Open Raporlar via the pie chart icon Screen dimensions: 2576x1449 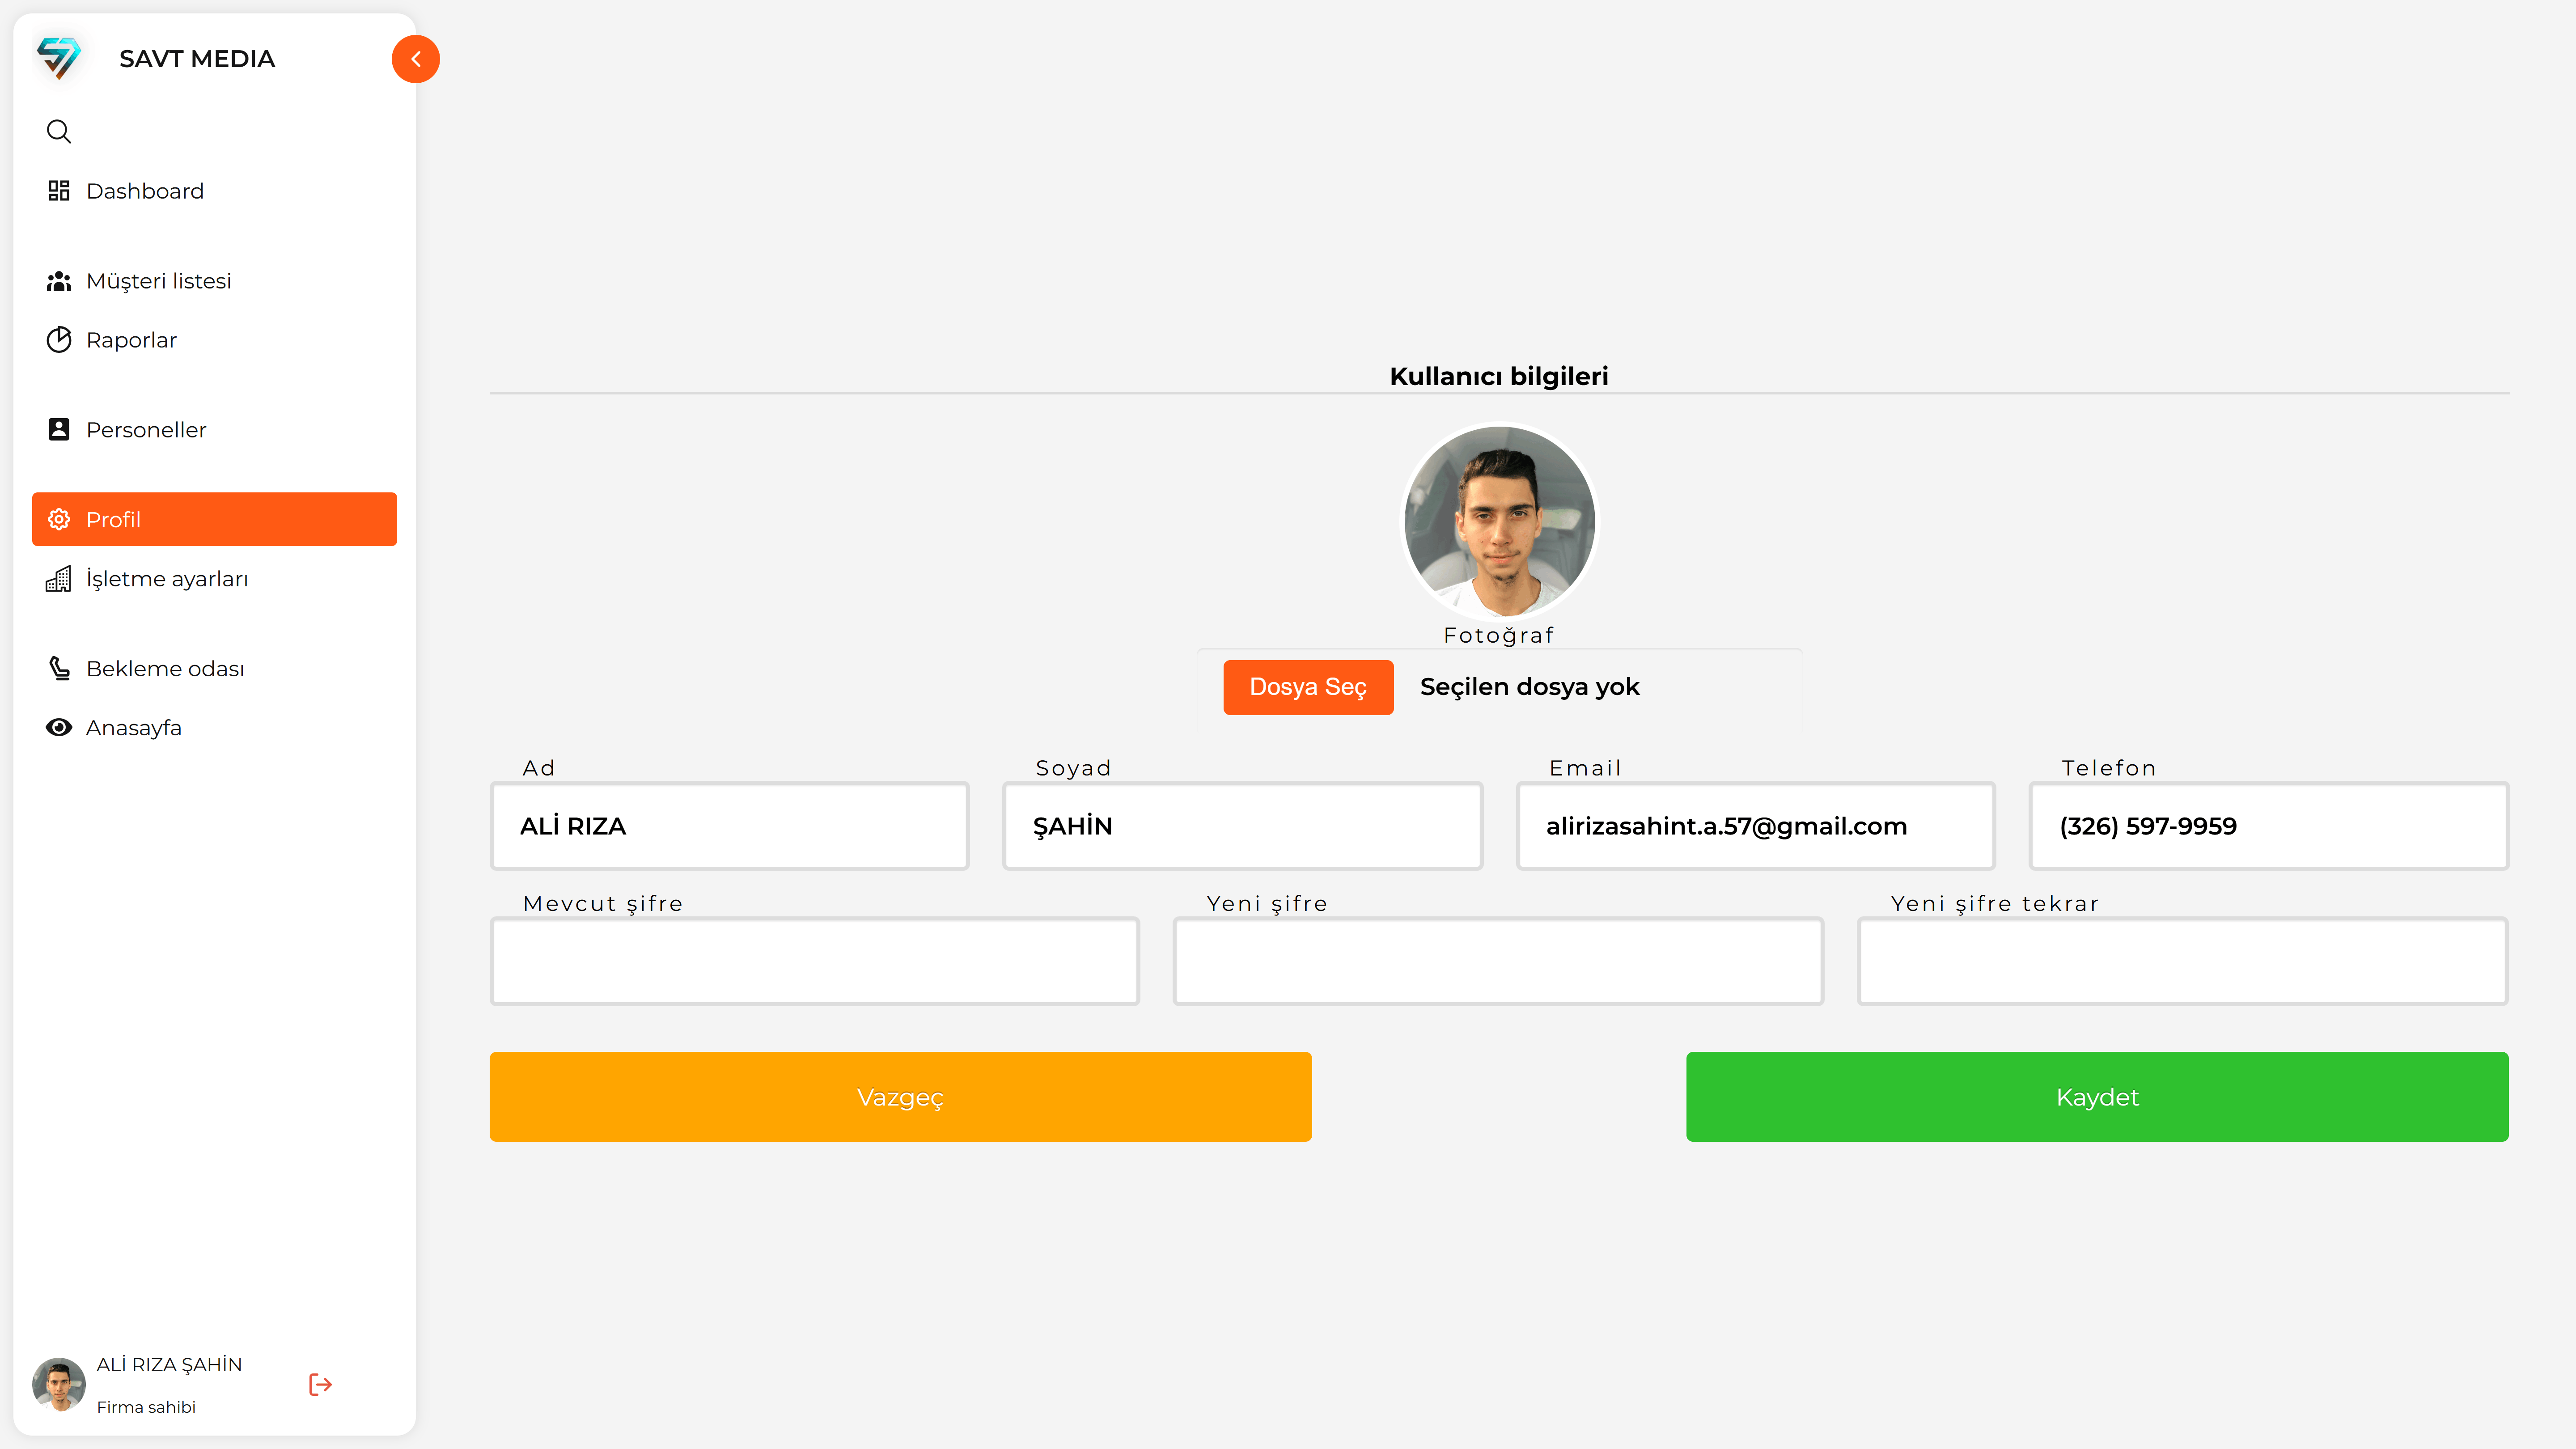59,340
